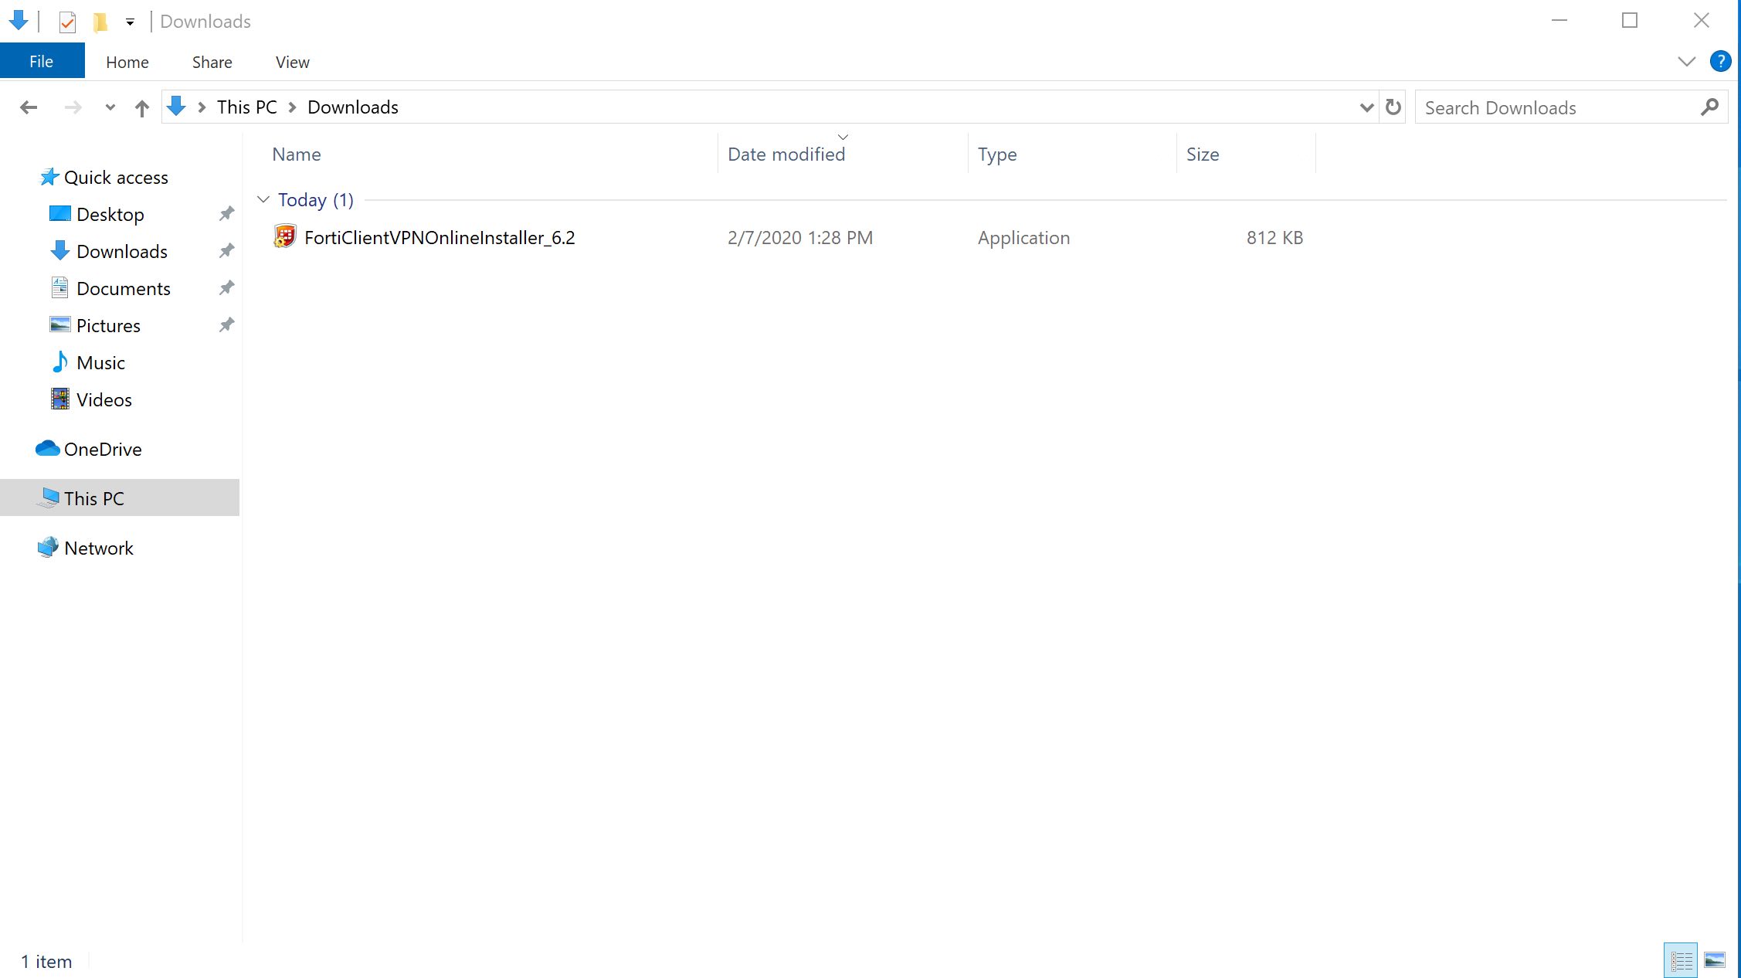This screenshot has width=1741, height=978.
Task: Open Videos in the navigation pane
Action: [104, 399]
